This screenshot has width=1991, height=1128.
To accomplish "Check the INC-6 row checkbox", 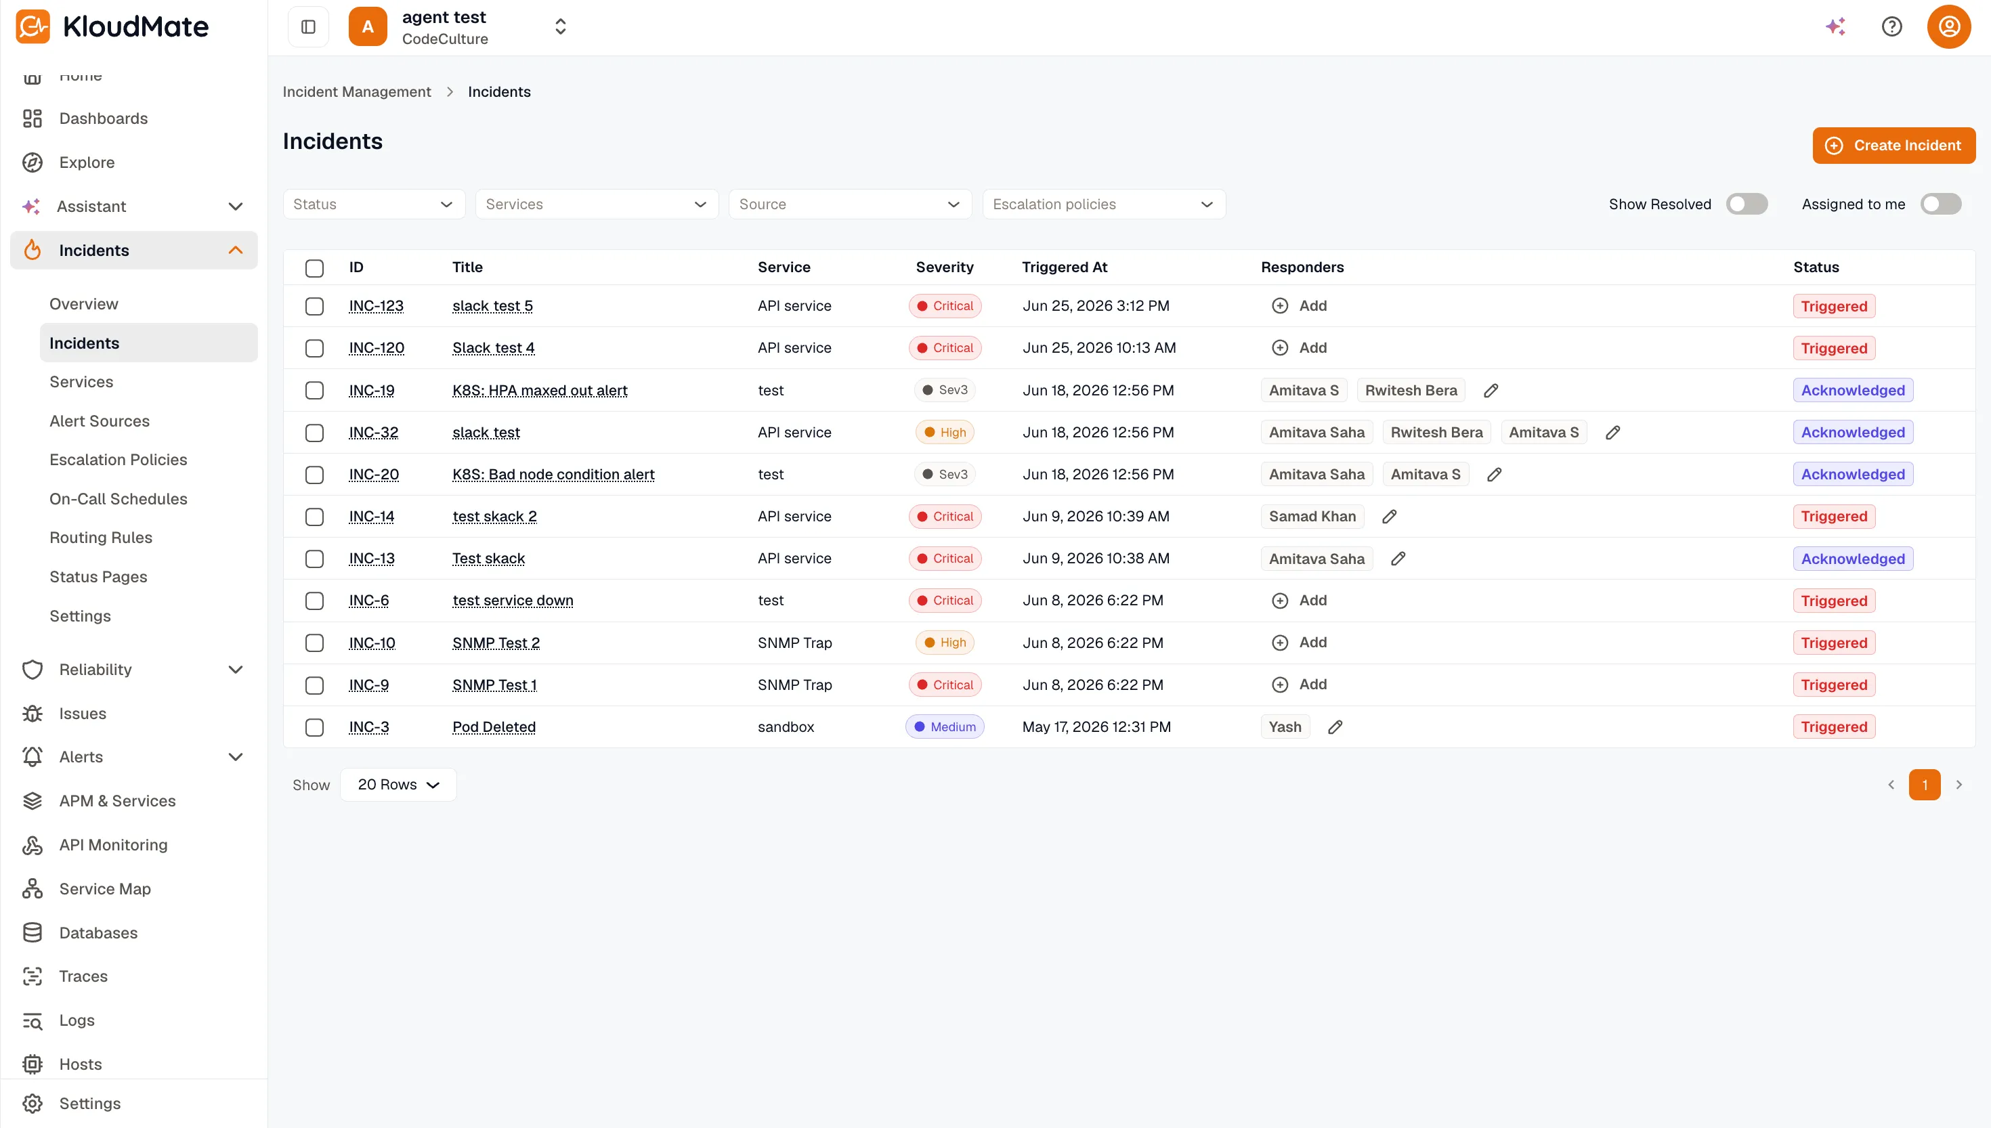I will pyautogui.click(x=314, y=601).
